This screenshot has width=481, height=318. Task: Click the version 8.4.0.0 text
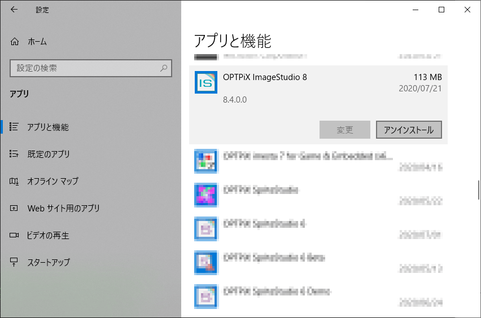tap(235, 100)
